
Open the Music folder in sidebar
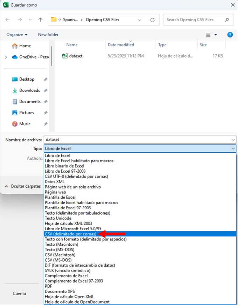coord(24,124)
